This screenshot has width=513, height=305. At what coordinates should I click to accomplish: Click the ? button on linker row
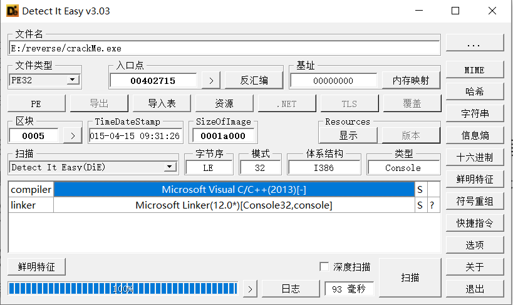tap(433, 205)
